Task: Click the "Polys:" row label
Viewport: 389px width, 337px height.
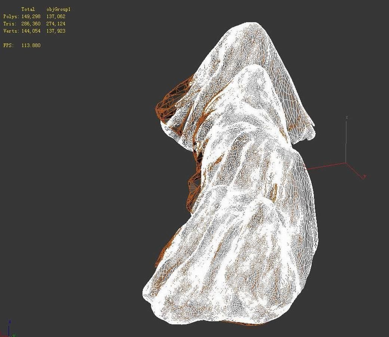Action: (x=11, y=16)
